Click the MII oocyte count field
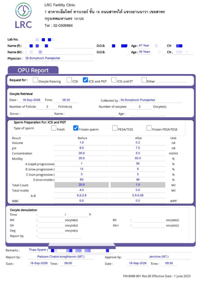 [x=51, y=220]
